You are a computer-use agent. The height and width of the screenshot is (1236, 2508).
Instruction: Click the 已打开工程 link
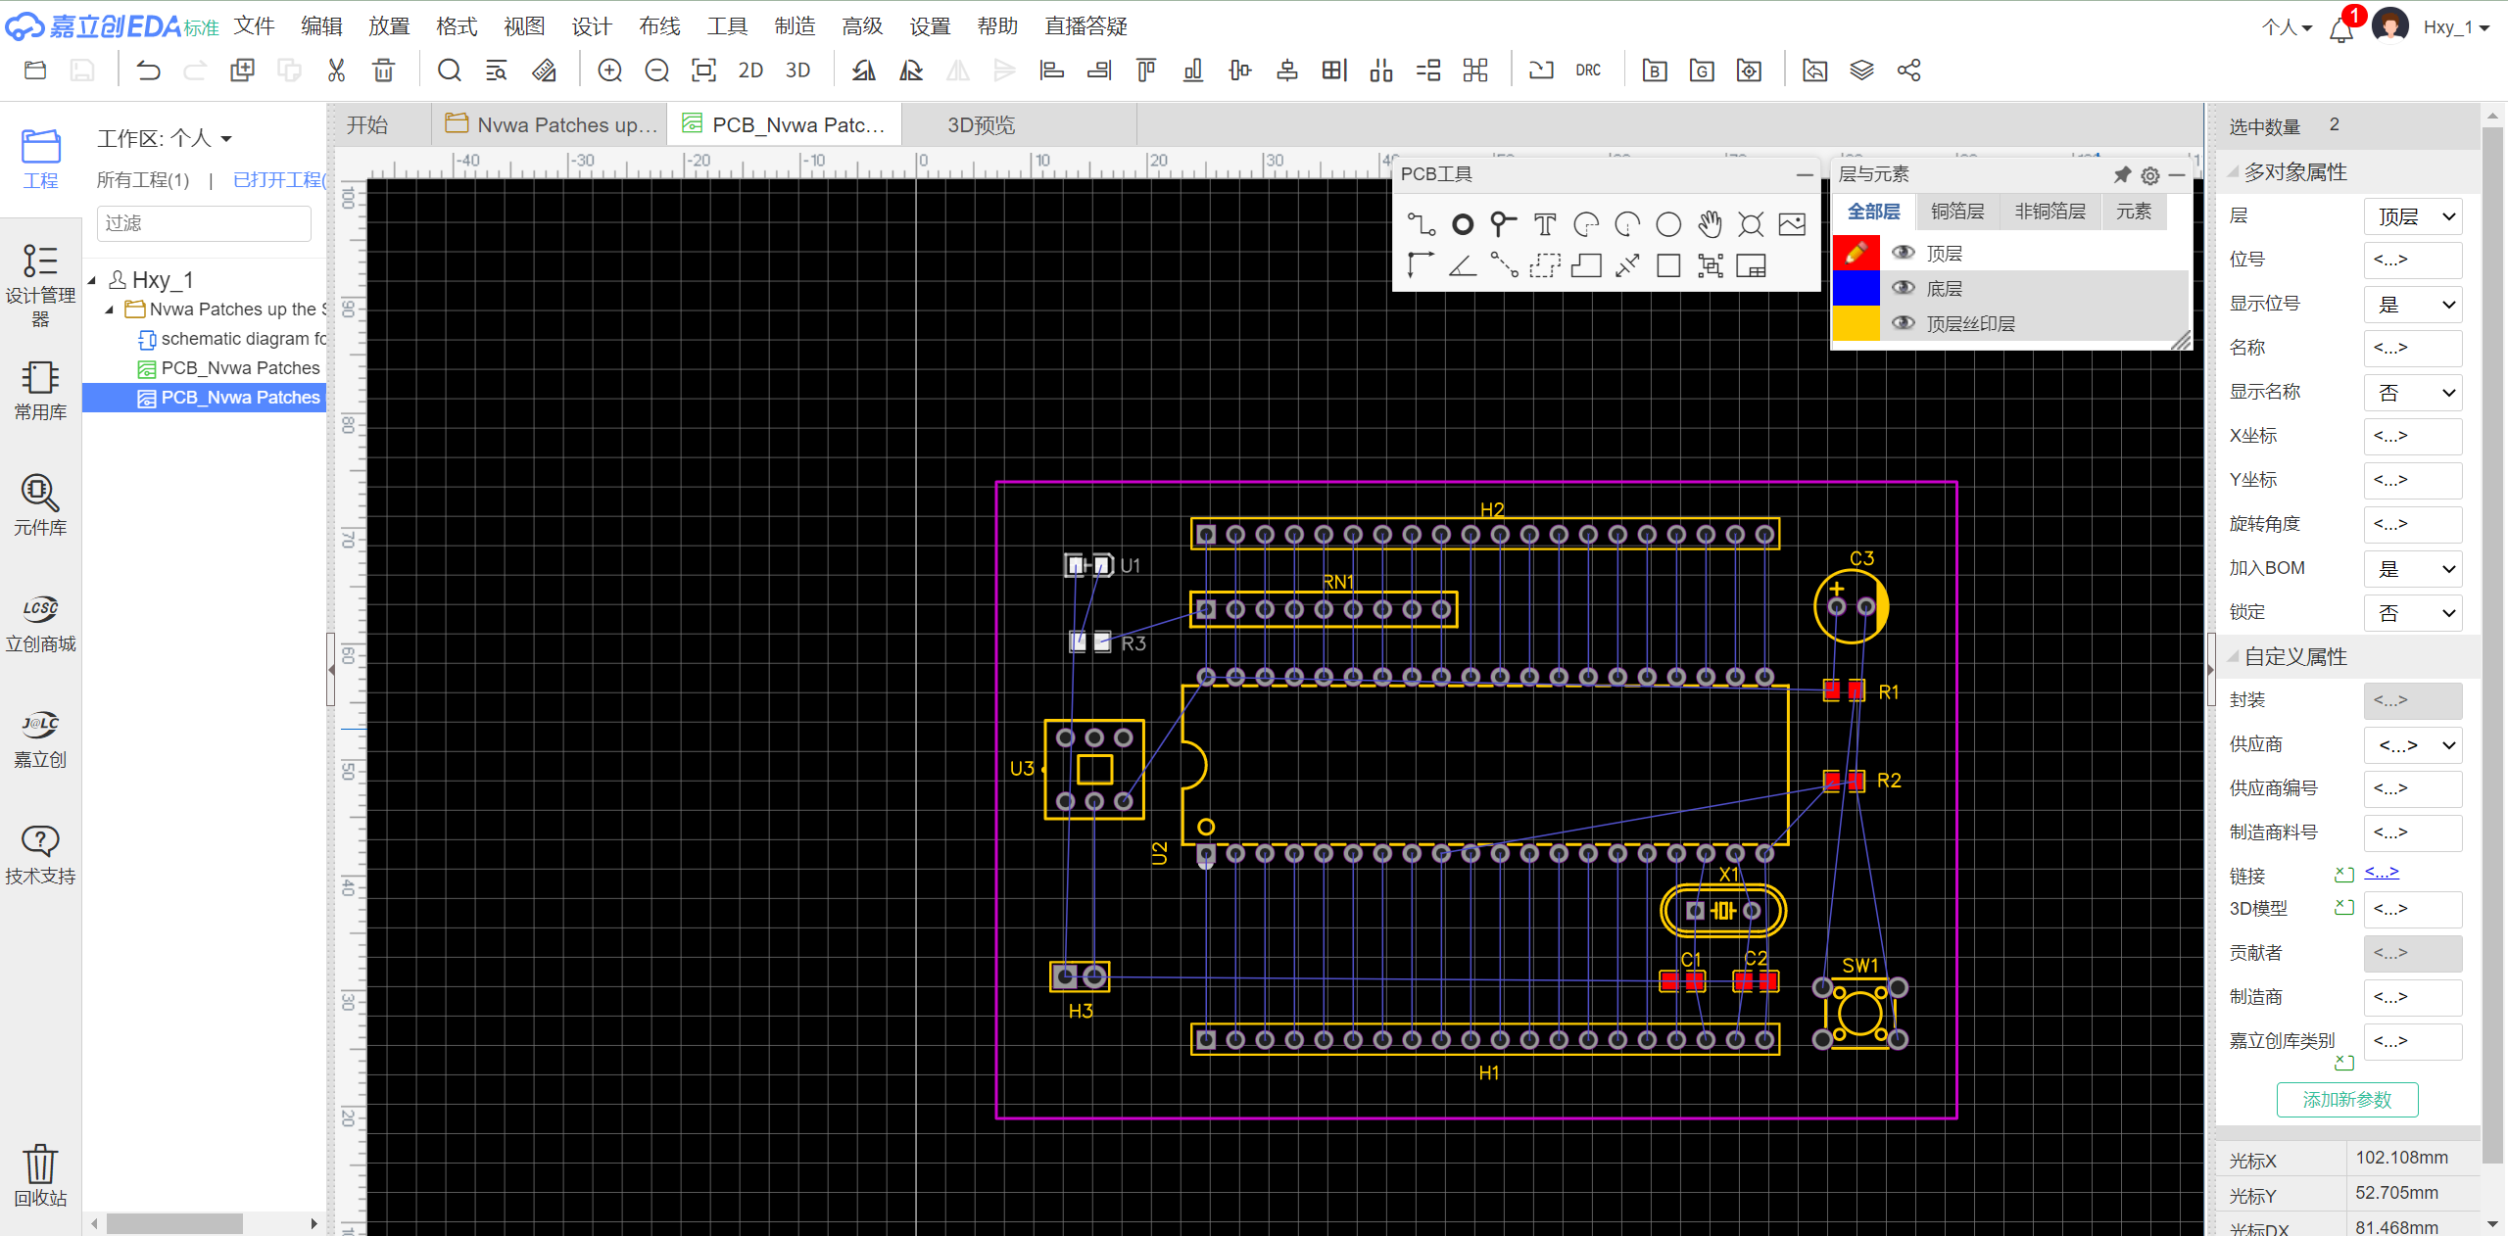point(278,180)
